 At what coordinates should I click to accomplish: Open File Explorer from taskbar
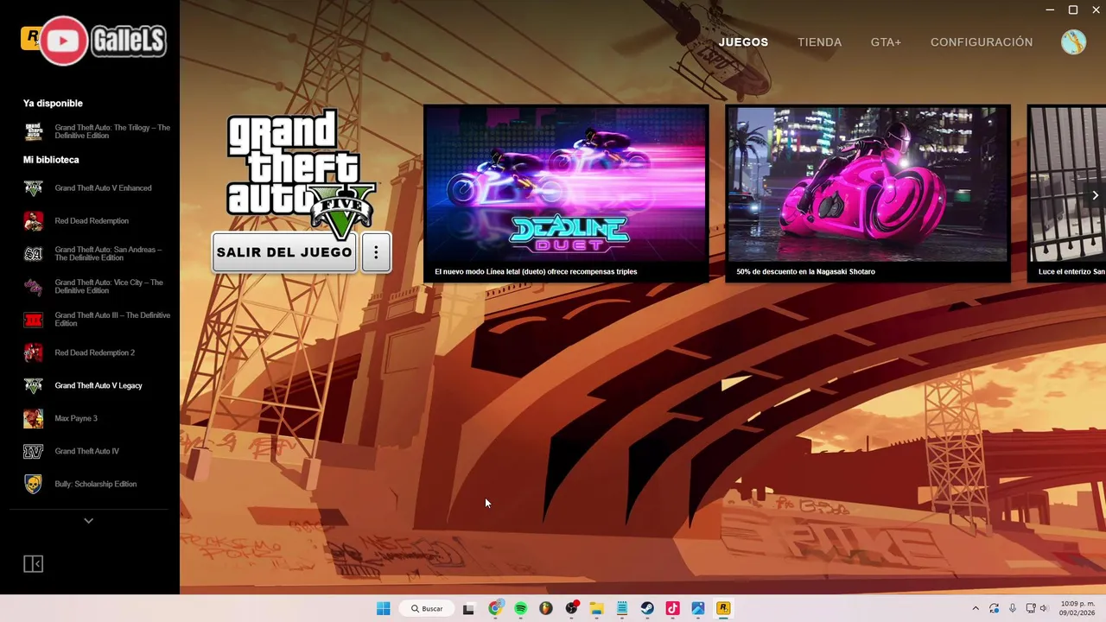596,608
